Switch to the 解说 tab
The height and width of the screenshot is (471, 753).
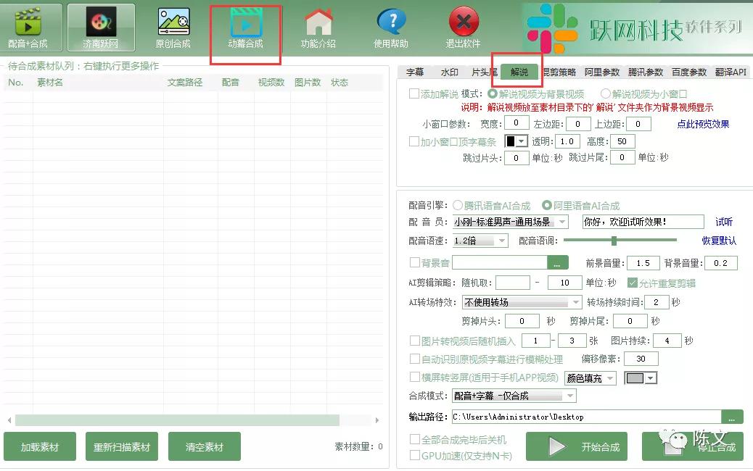click(x=519, y=72)
